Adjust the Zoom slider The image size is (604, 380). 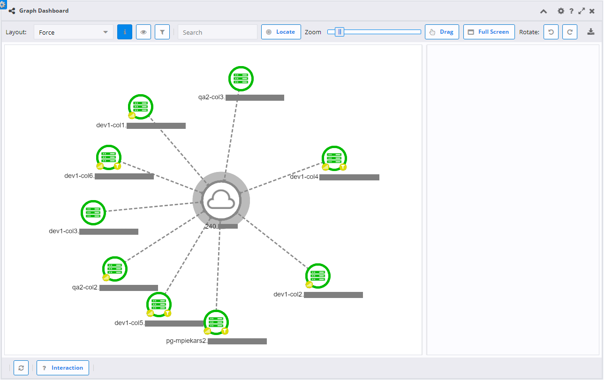click(x=339, y=31)
